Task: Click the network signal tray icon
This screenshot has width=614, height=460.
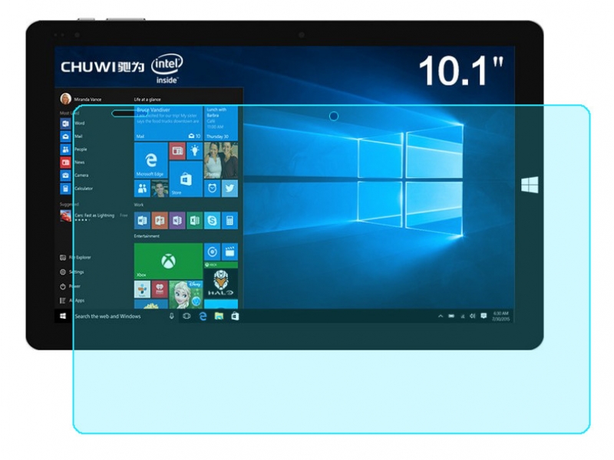Action: pos(463,316)
